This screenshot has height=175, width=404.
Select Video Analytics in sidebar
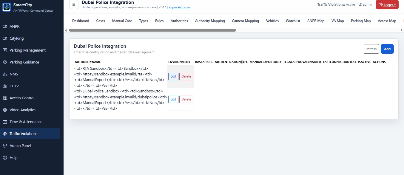30,110
